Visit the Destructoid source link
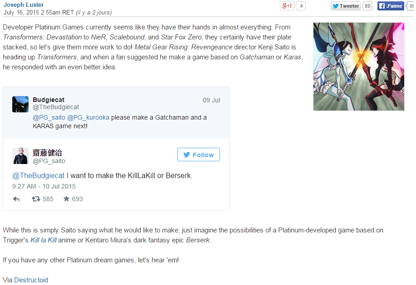 tap(31, 280)
